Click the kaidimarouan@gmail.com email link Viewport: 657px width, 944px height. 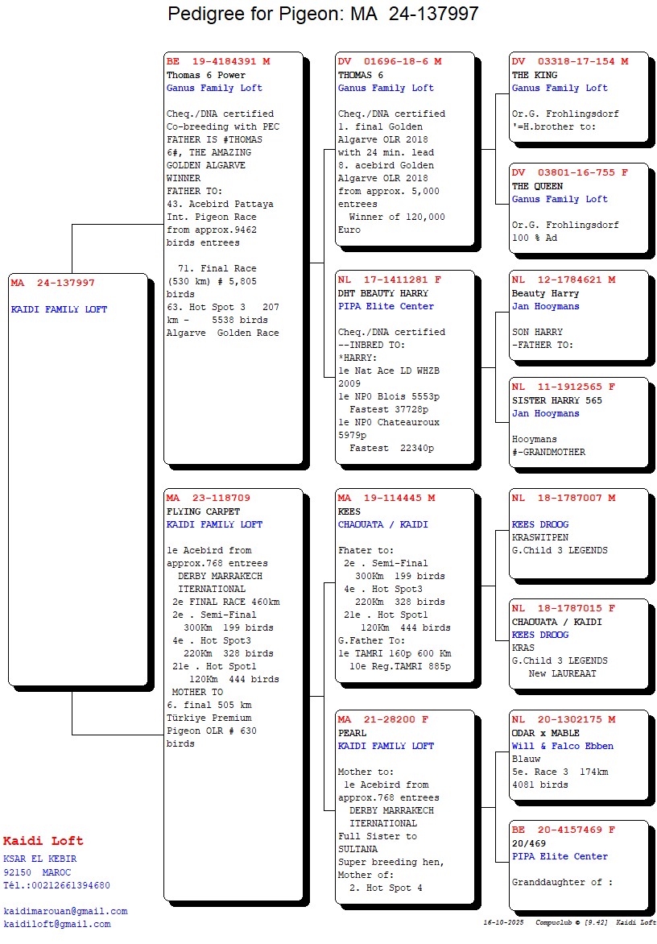(65, 911)
